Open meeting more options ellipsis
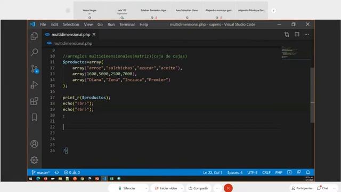This screenshot has height=192, width=341. 217,188
